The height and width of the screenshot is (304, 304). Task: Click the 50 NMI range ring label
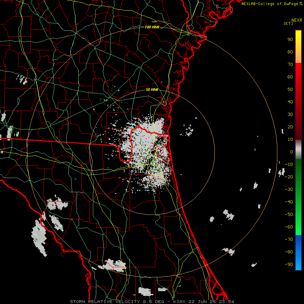point(152,90)
